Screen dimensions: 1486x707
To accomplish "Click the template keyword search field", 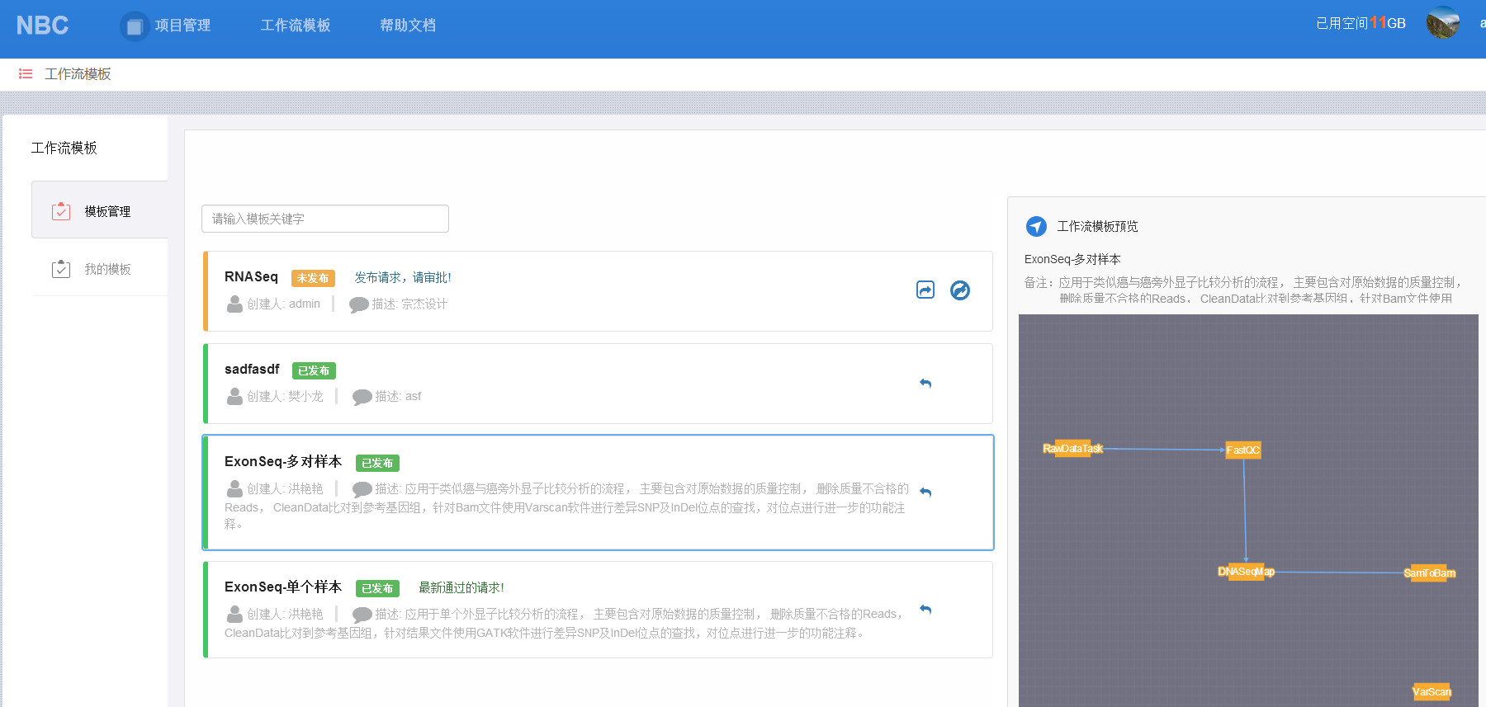I will coord(325,219).
